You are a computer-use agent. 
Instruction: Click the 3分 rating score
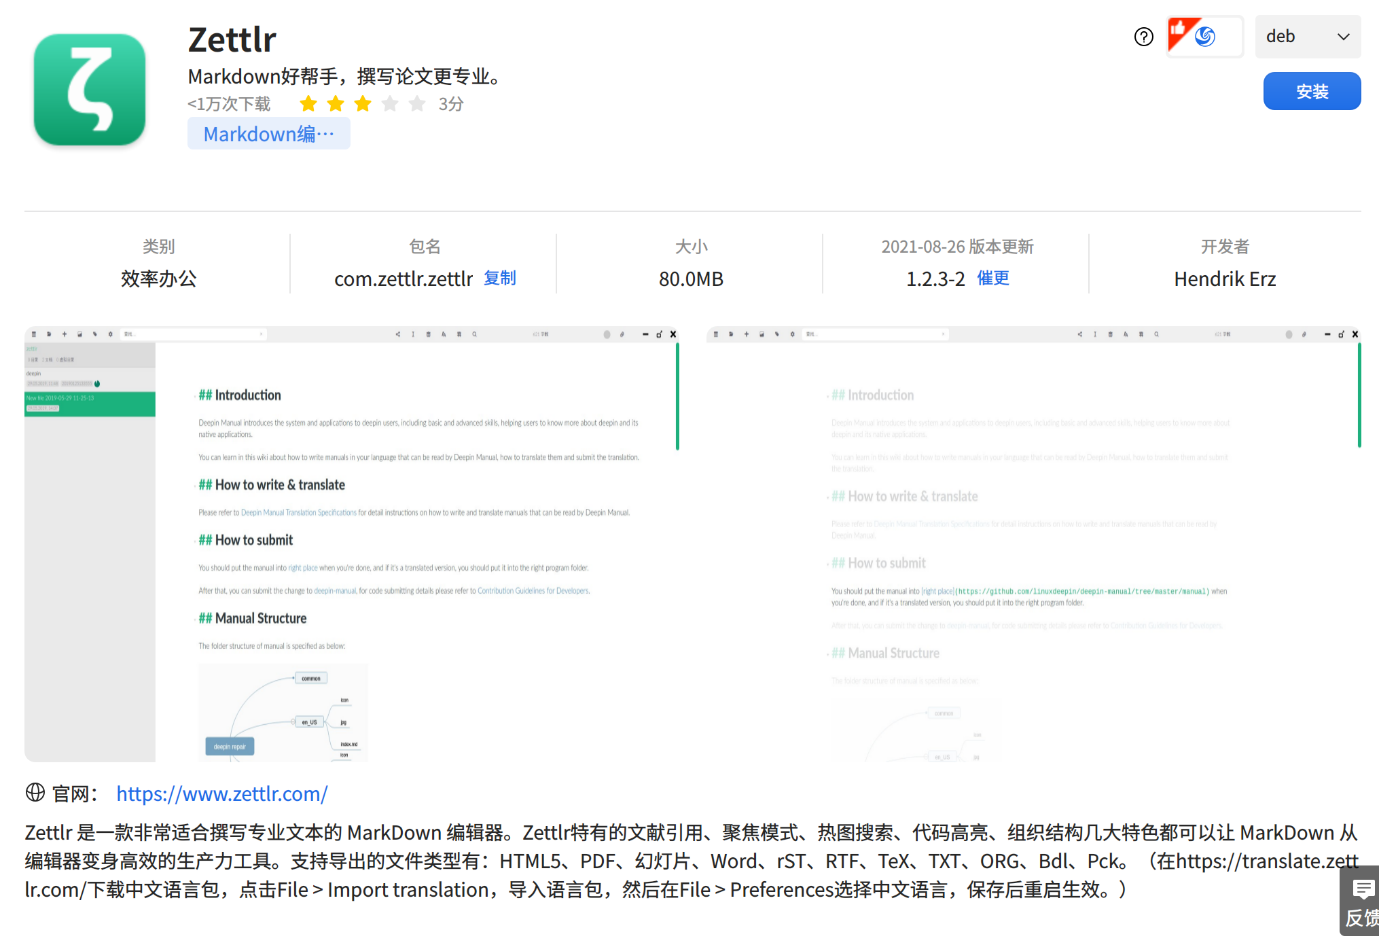[451, 104]
